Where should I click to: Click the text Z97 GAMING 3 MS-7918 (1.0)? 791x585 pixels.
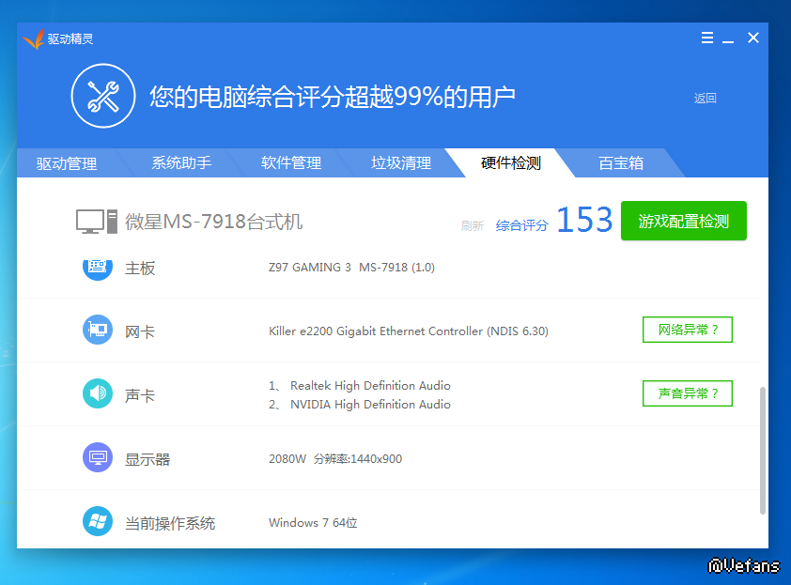click(351, 268)
